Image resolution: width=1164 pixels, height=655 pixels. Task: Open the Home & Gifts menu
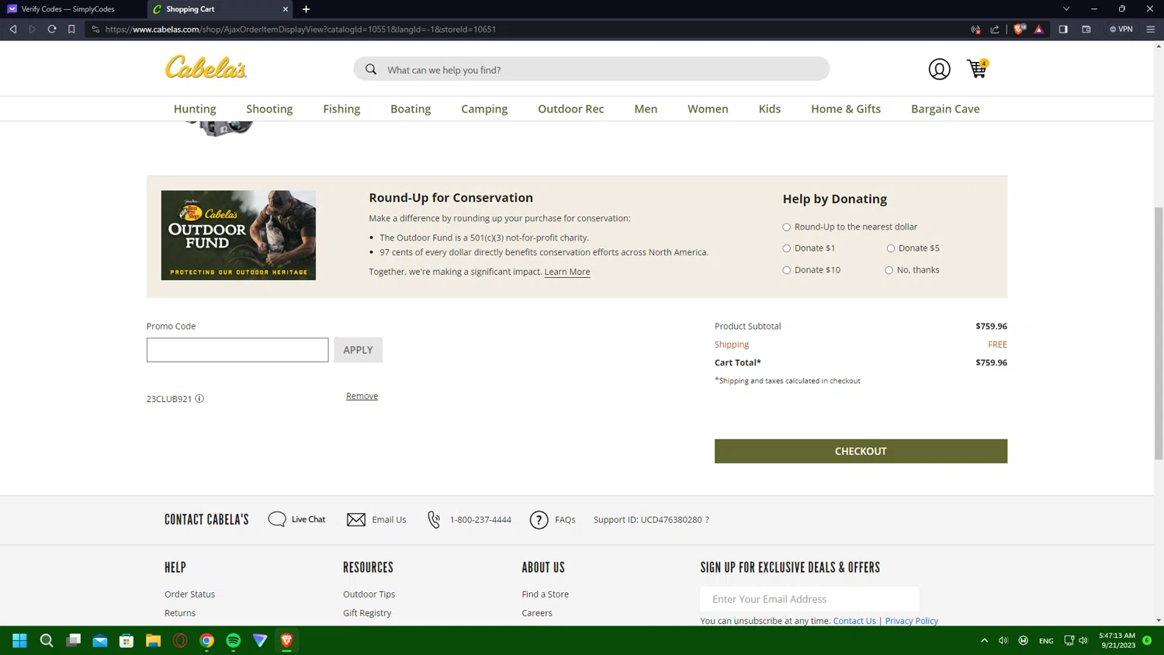pos(846,109)
